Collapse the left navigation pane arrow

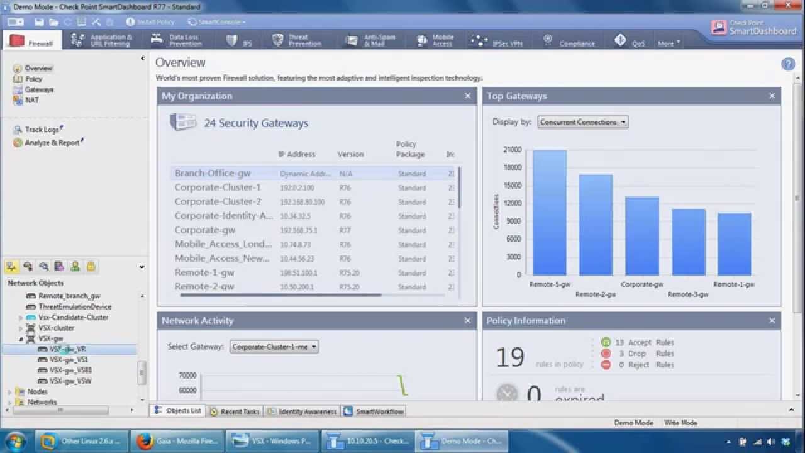[142, 59]
